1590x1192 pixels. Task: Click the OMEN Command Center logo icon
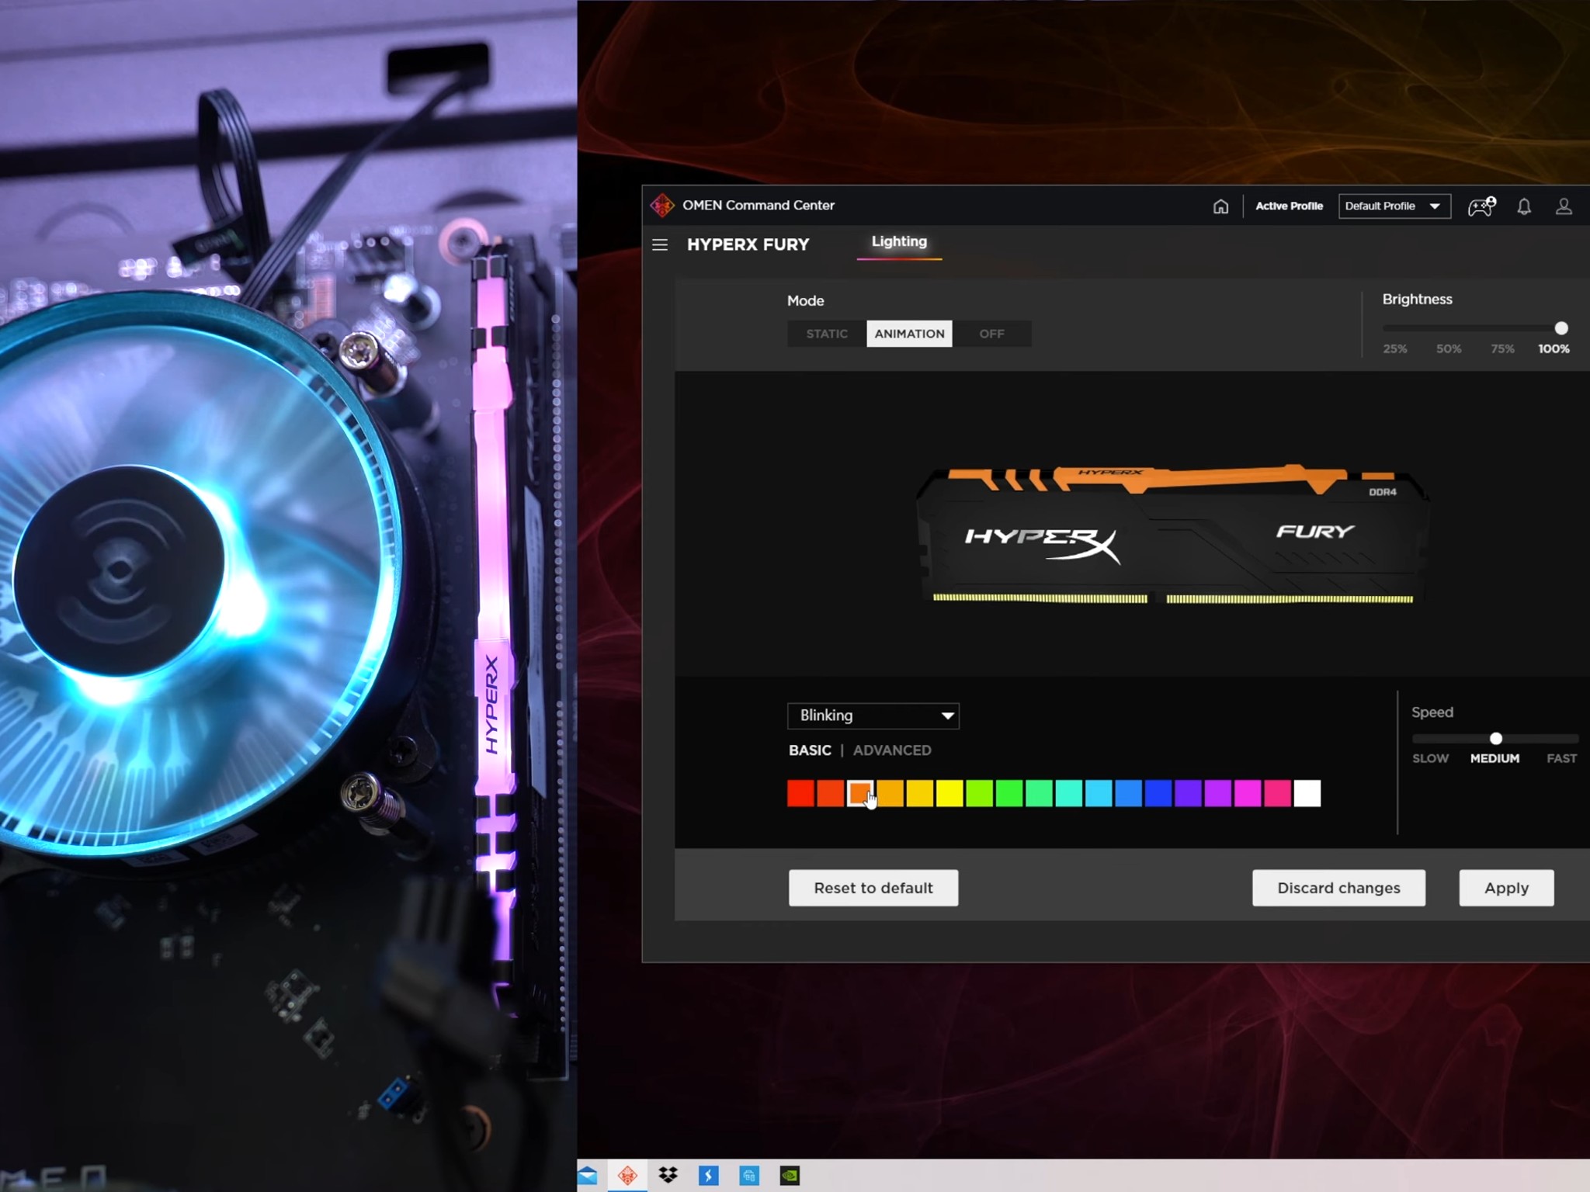point(664,206)
